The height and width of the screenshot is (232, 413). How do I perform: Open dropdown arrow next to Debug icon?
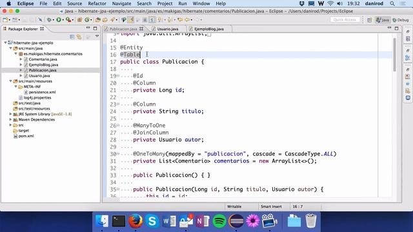pos(53,20)
